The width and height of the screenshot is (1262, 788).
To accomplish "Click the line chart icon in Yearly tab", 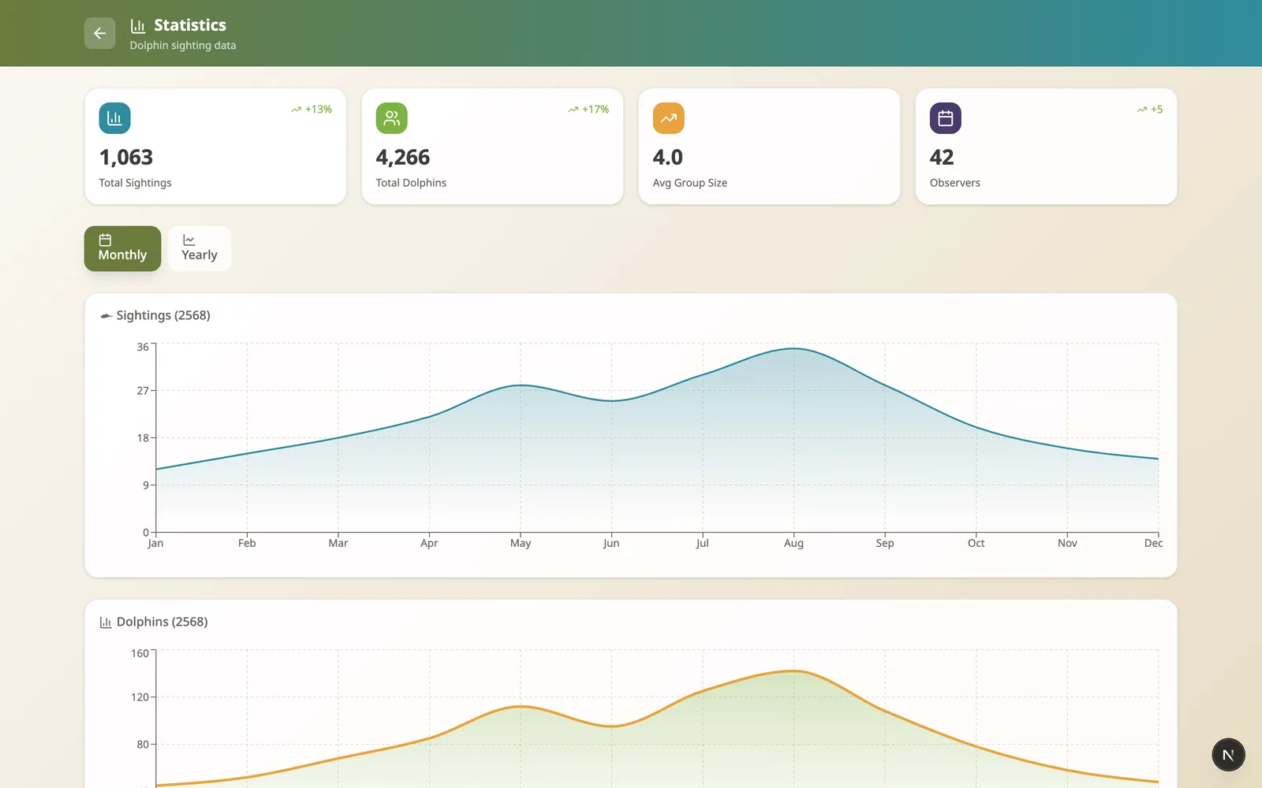I will tap(189, 240).
